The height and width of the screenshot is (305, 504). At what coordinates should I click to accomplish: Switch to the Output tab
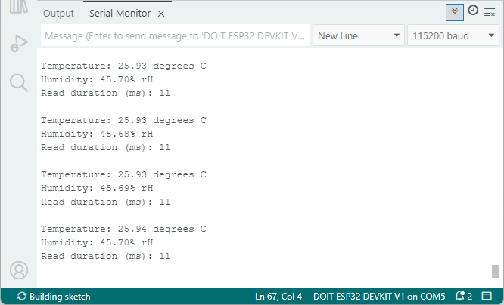pos(58,13)
